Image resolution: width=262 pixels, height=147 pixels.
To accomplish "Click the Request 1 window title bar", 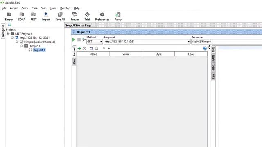I will point(167,32).
